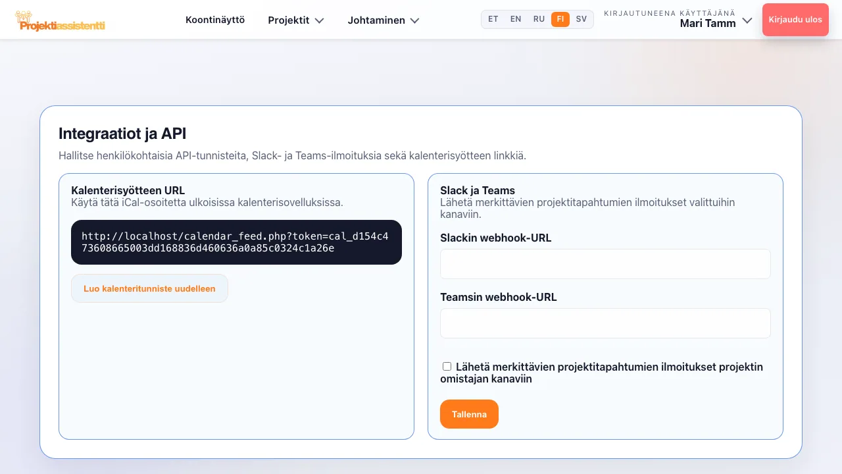Enable notifications to project owner's channels checkbox
The width and height of the screenshot is (842, 474).
point(447,367)
